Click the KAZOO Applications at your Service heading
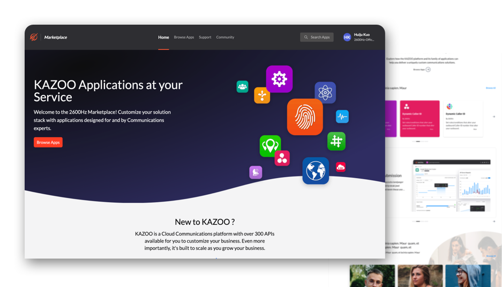The height and width of the screenshot is (287, 502). [108, 91]
